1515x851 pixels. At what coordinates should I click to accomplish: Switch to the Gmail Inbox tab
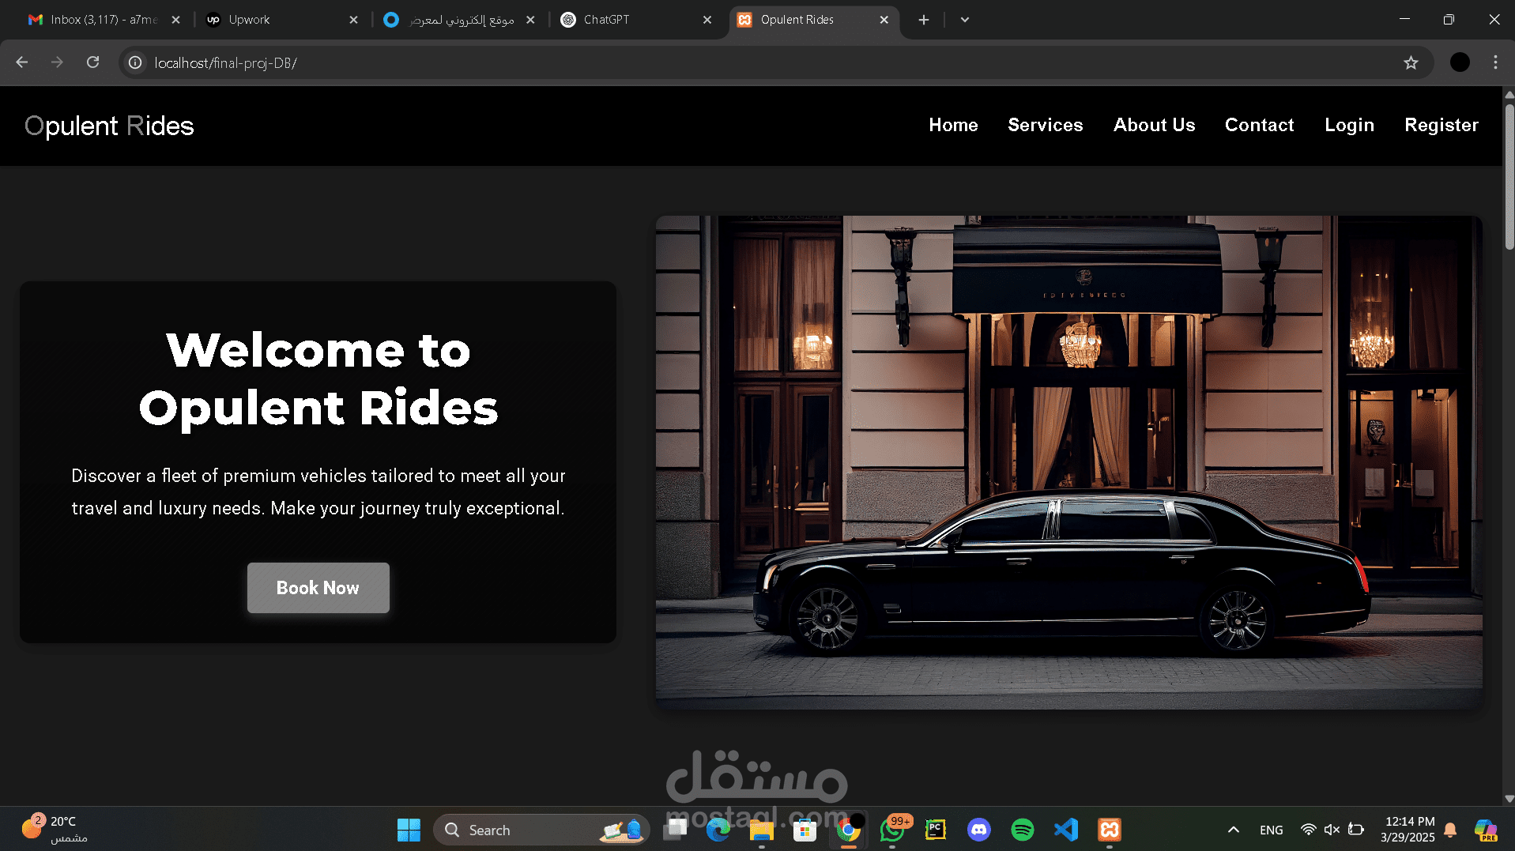point(95,20)
